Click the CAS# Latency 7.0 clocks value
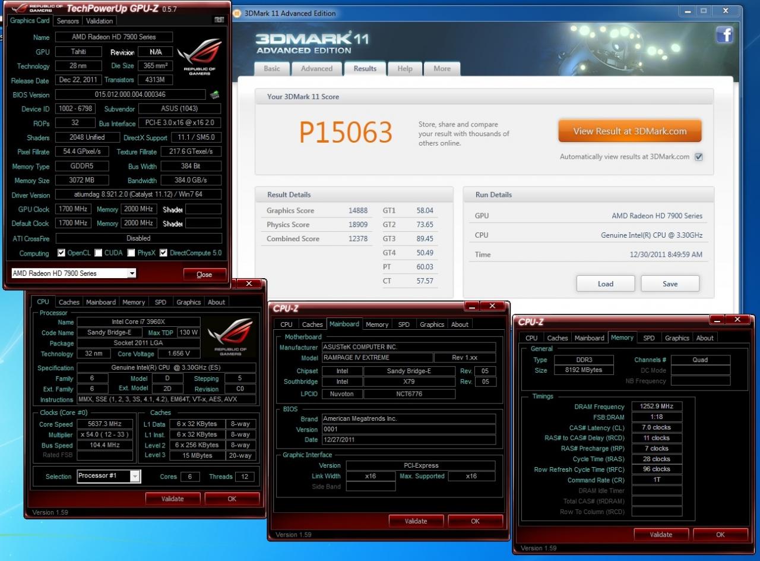The image size is (760, 561). (657, 427)
